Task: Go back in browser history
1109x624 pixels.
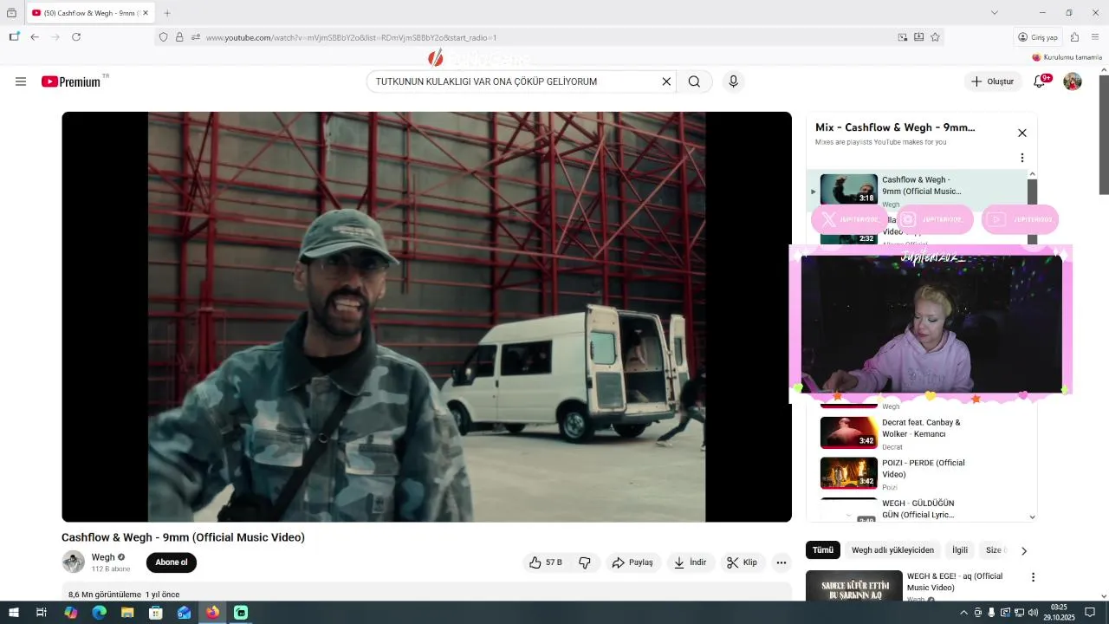Action: pyautogui.click(x=35, y=37)
